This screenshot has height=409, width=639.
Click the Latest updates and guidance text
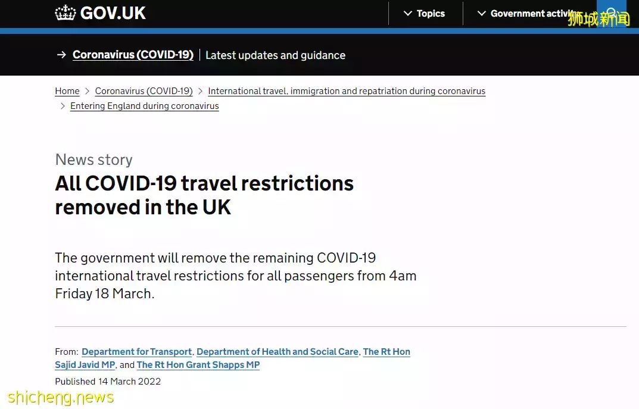point(276,55)
